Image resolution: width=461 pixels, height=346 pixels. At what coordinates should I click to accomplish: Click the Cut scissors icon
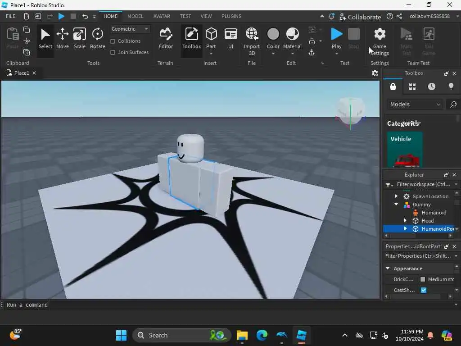[x=27, y=41]
